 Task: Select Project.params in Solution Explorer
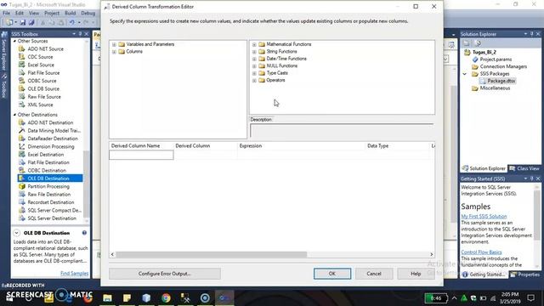coord(496,59)
